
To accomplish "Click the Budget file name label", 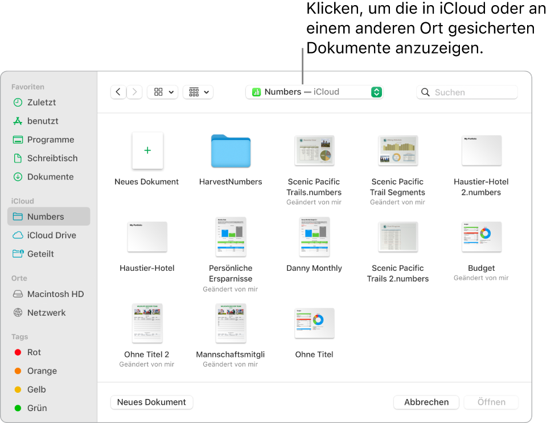I will (x=482, y=268).
